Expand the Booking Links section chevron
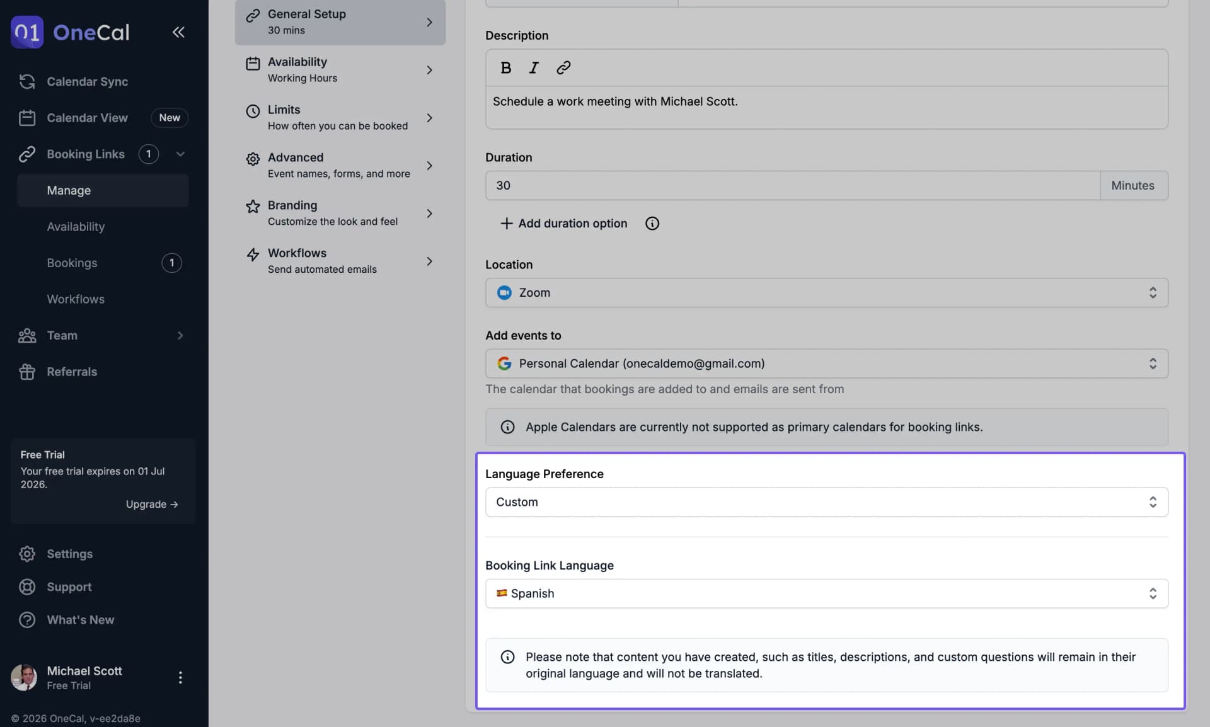 pyautogui.click(x=180, y=154)
